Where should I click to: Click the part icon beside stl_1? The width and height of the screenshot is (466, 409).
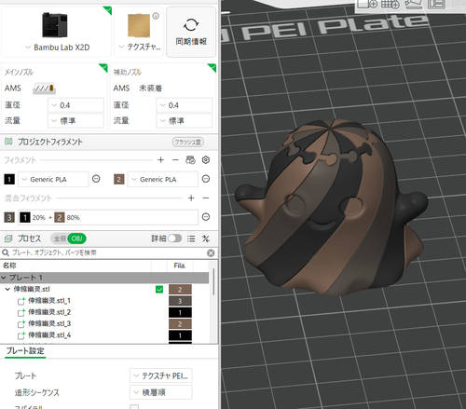pyautogui.click(x=21, y=301)
